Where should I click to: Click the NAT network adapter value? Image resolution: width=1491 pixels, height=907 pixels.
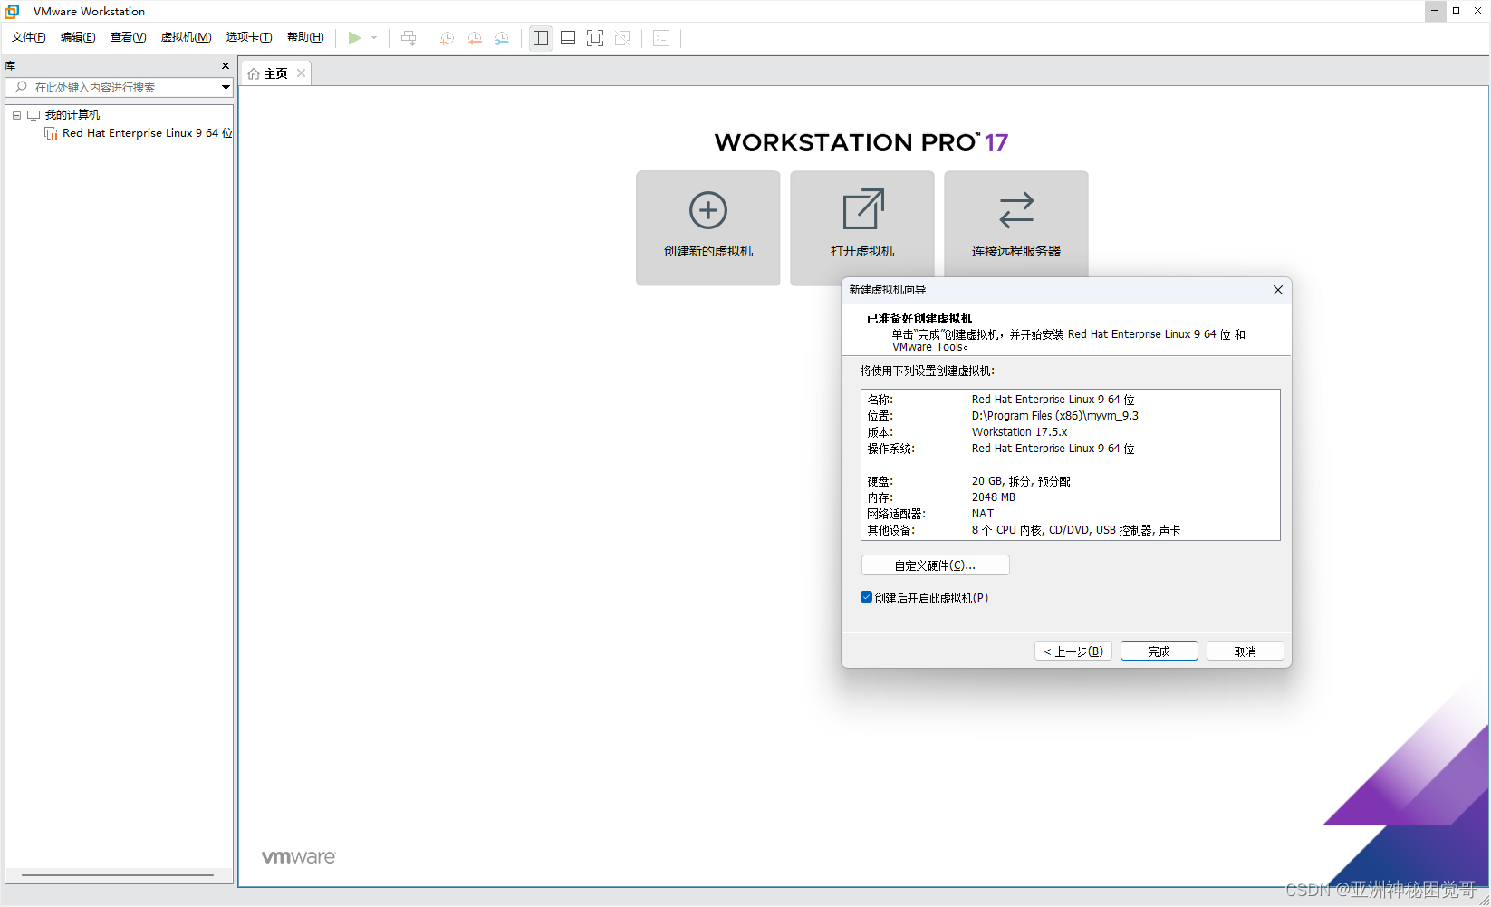tap(983, 514)
